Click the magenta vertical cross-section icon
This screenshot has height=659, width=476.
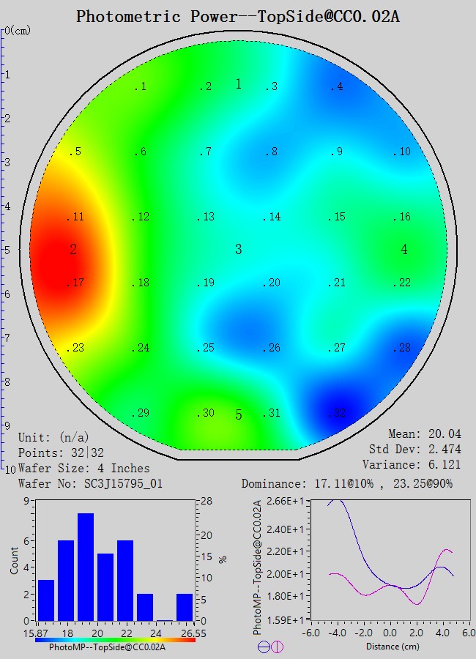[277, 647]
